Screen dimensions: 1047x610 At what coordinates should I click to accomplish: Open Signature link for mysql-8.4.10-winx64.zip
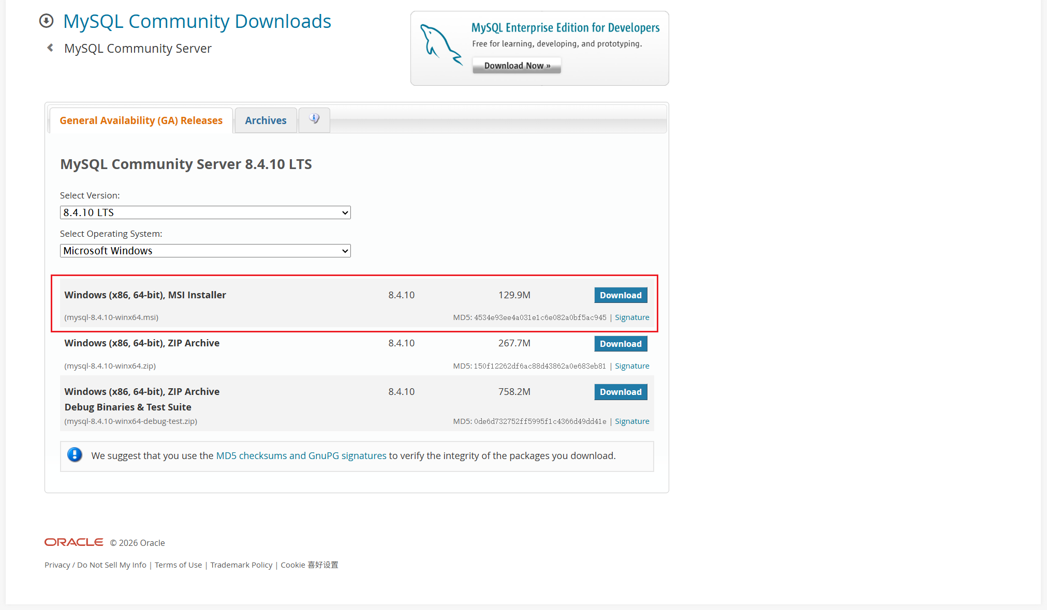tap(632, 366)
